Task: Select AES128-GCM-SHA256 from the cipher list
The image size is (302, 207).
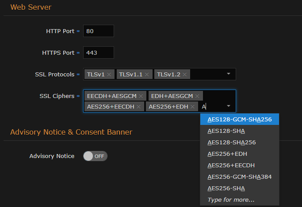Action: [x=239, y=119]
